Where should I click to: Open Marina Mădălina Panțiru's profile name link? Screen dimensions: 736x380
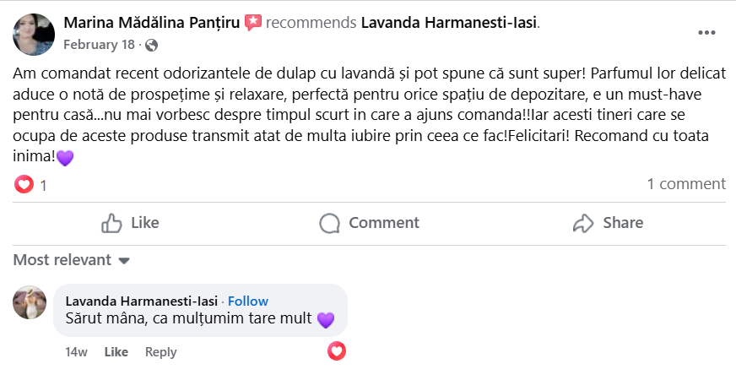click(152, 23)
